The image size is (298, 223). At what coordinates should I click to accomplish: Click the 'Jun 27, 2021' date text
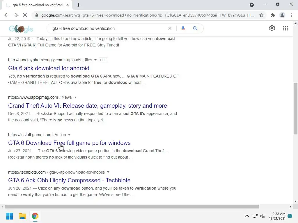[20, 151]
